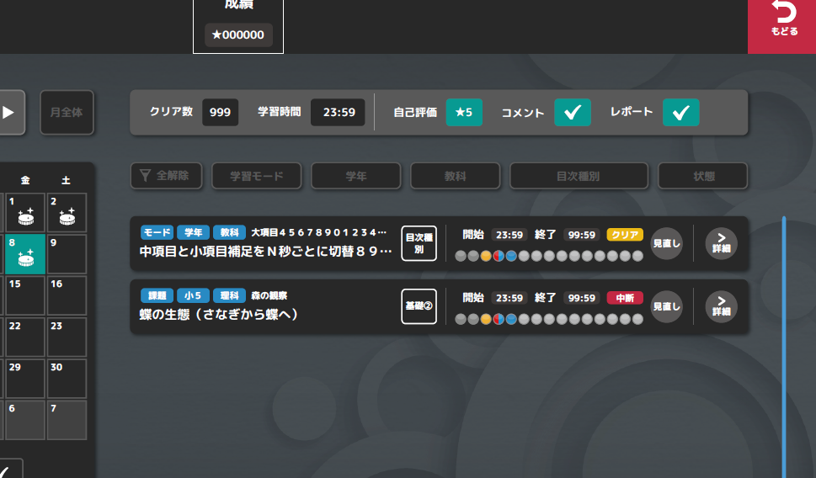The image size is (816, 478).
Task: Clear all filters with 全解除
Action: [166, 176]
